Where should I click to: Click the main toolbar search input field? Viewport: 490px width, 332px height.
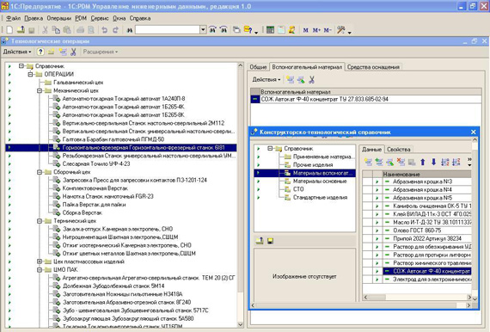pos(168,30)
